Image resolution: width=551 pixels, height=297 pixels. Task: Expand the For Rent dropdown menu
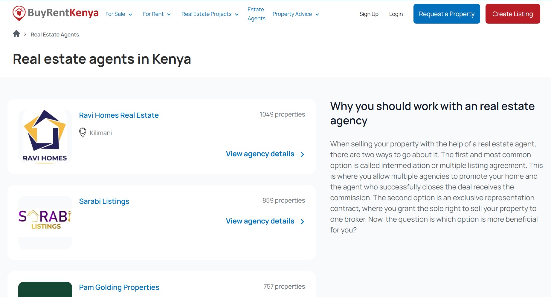[x=157, y=14]
